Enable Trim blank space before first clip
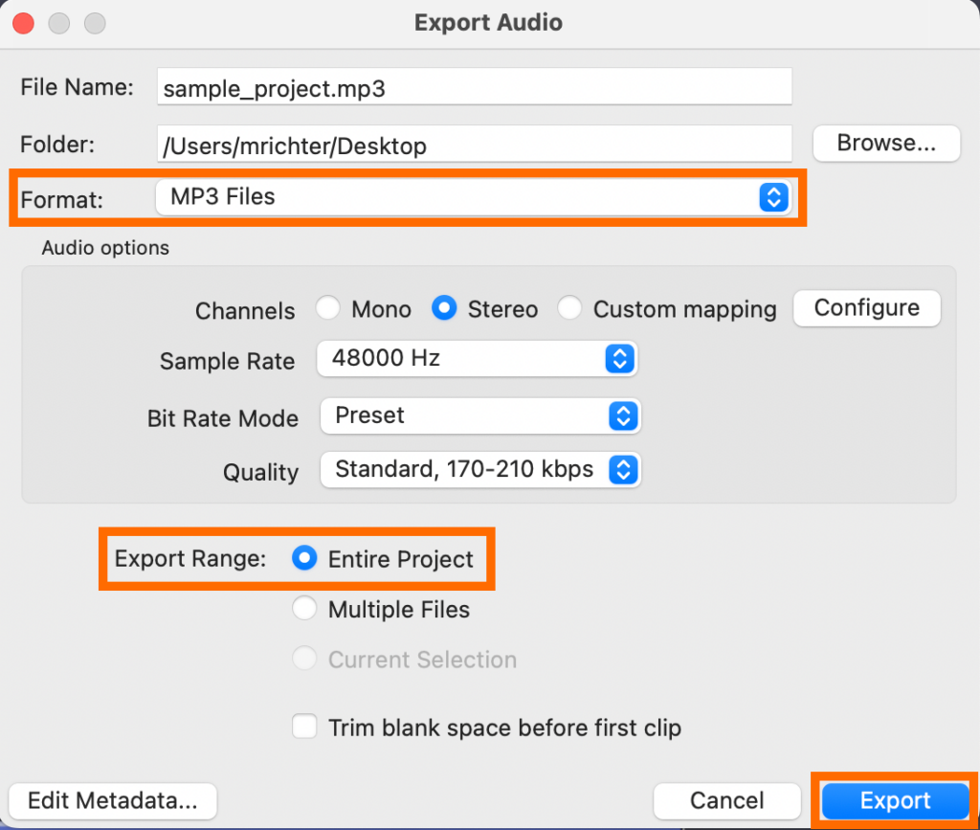 pos(304,728)
